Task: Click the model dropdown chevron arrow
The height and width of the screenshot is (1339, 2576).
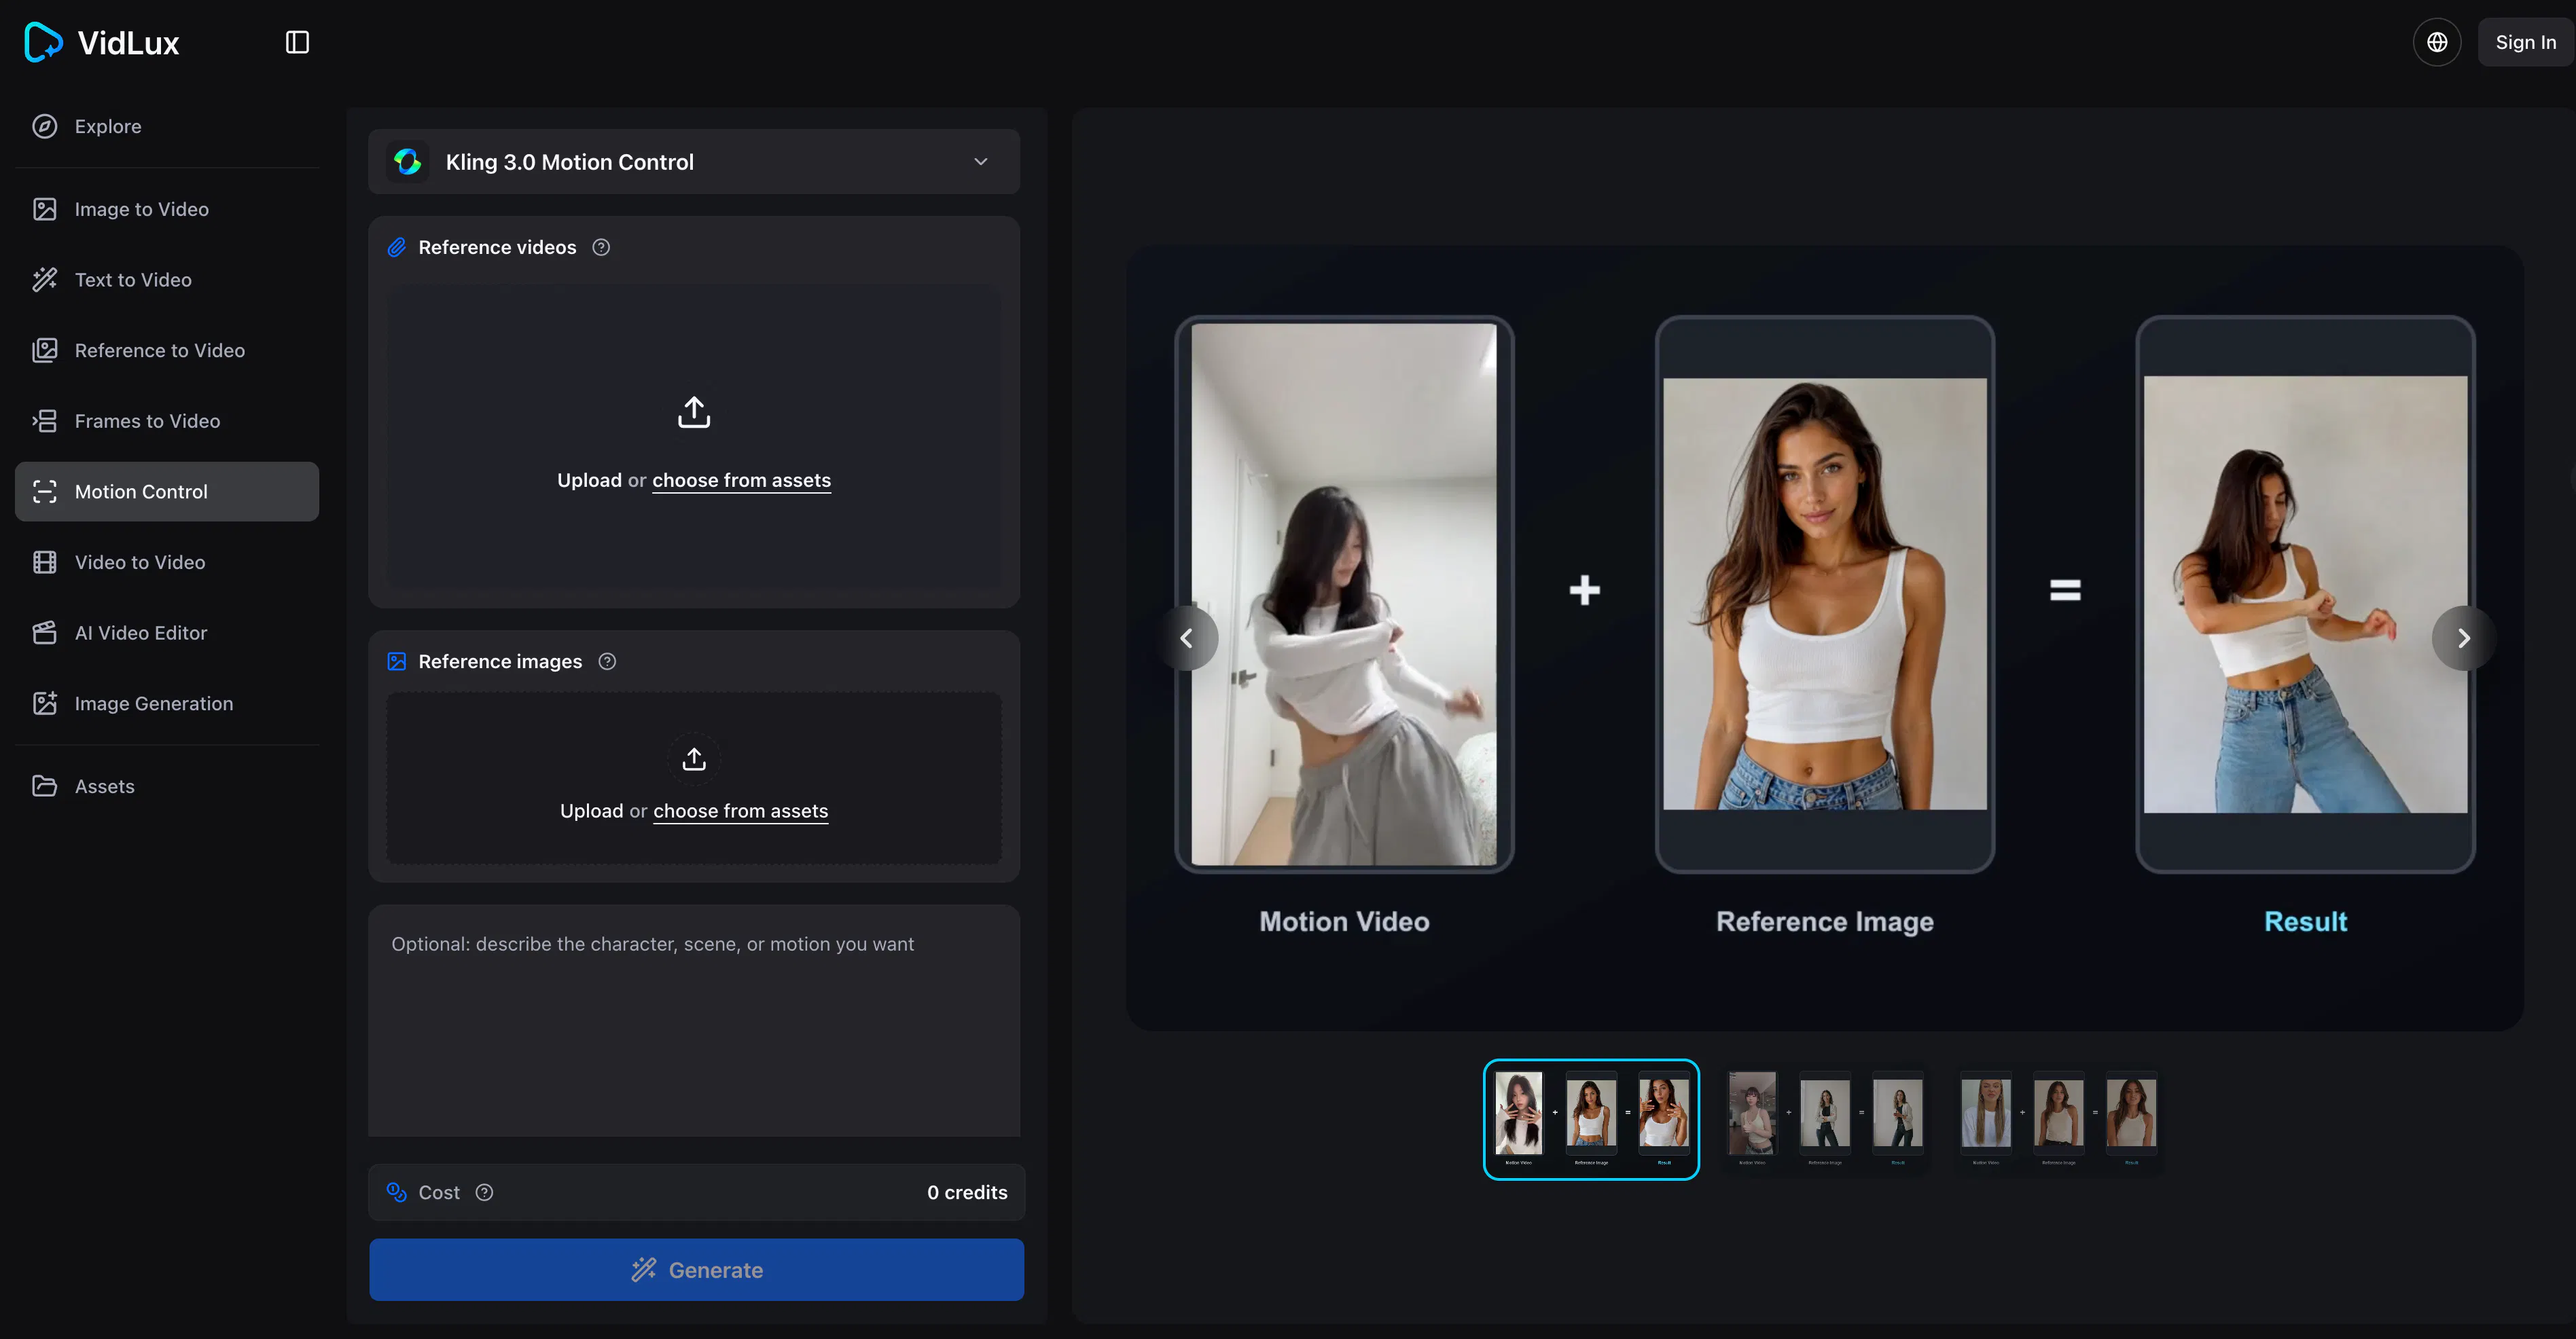Action: [981, 162]
